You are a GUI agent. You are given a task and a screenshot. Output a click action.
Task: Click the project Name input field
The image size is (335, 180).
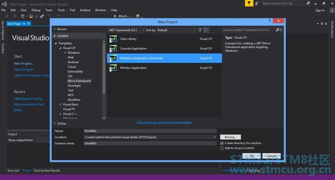(x=150, y=131)
